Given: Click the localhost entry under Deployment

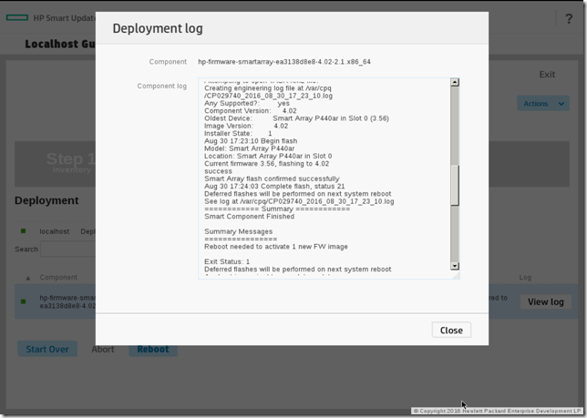Looking at the screenshot, I should [55, 231].
